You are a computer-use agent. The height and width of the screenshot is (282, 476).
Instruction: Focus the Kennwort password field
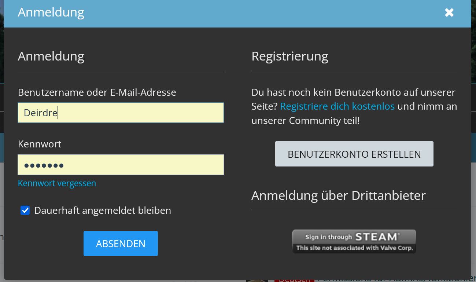pyautogui.click(x=121, y=165)
